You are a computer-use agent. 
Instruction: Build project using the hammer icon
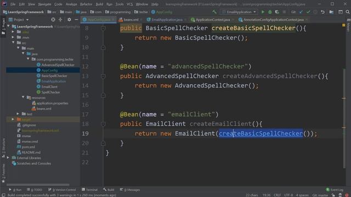click(214, 12)
